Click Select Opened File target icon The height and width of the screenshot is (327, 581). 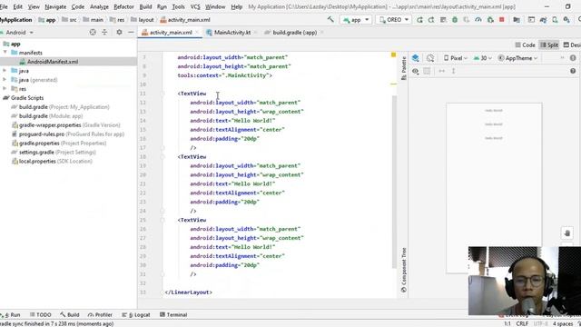93,33
